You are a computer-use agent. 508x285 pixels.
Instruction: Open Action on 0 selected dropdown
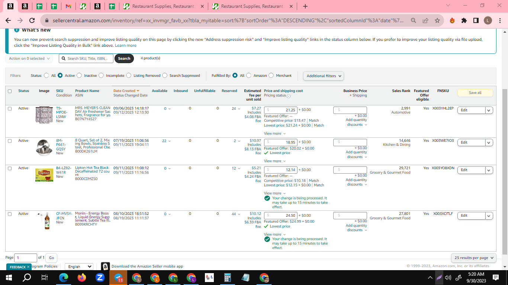point(29,59)
